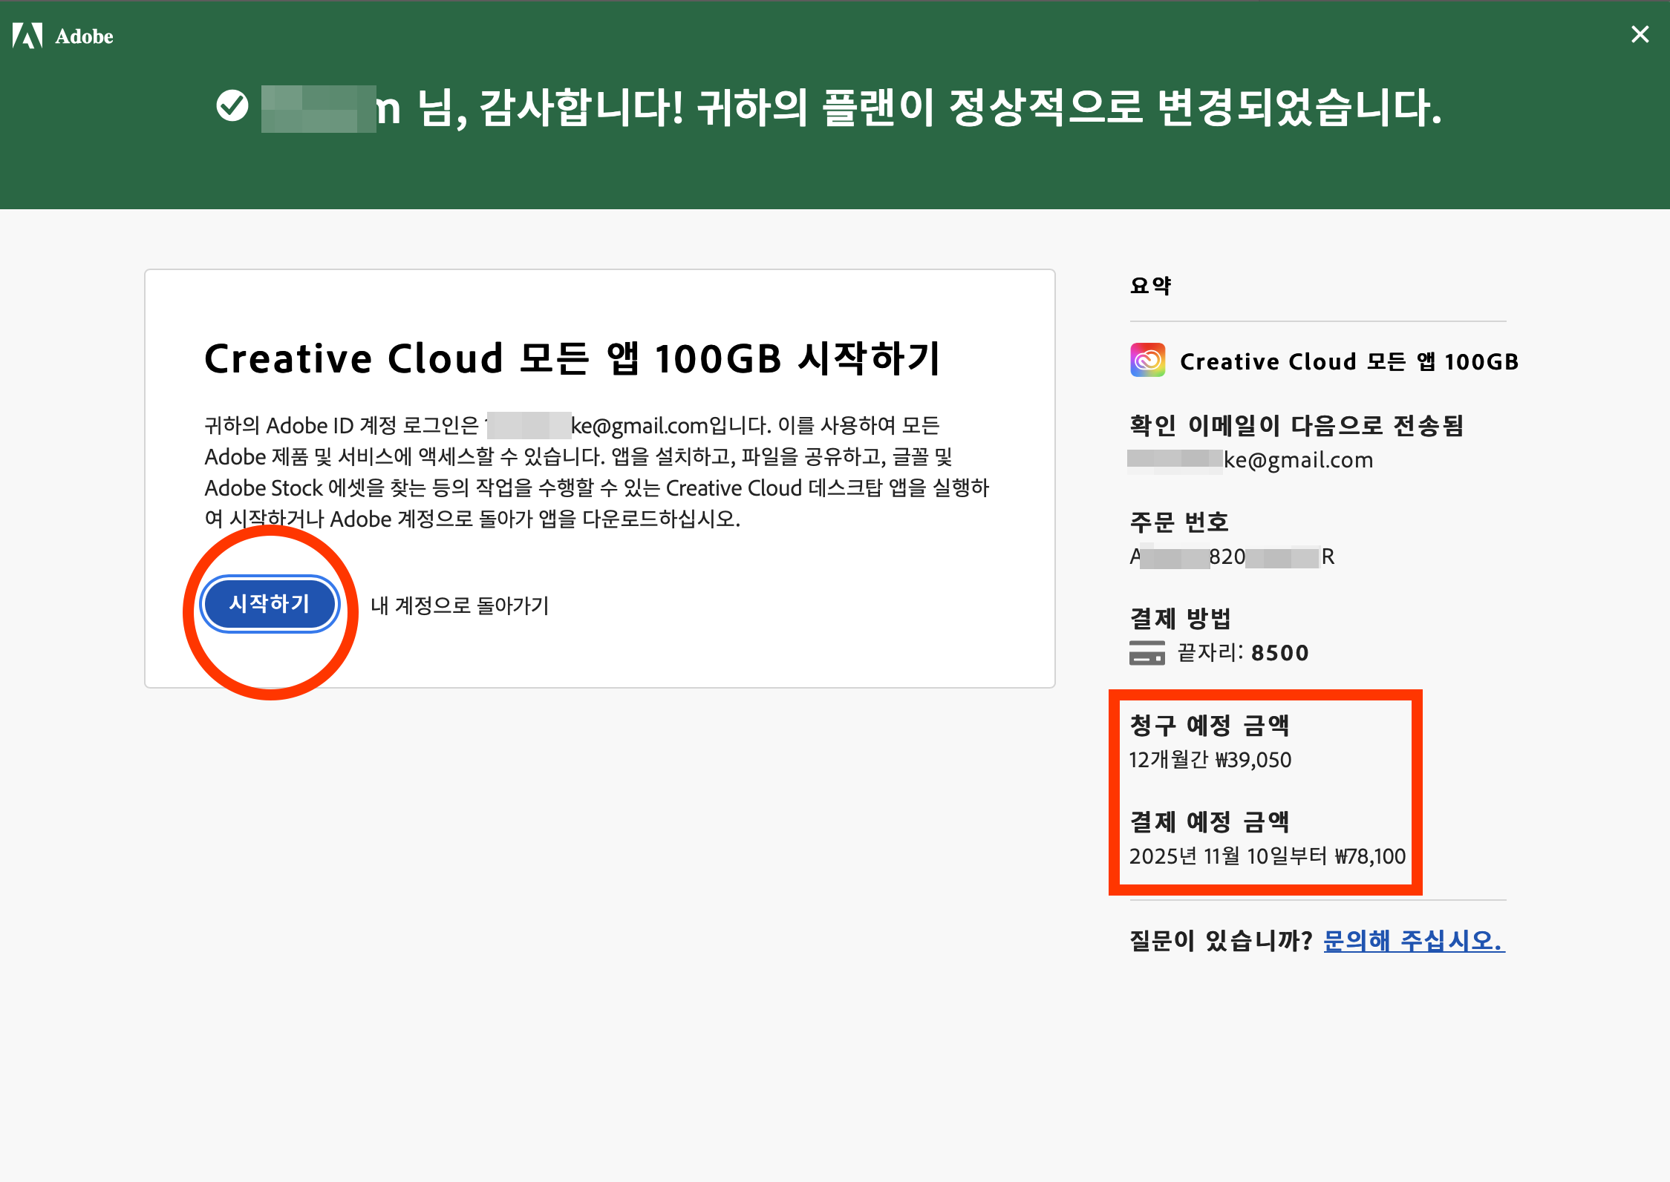
Task: Click the Creative Cloud app icon
Action: click(x=1147, y=361)
